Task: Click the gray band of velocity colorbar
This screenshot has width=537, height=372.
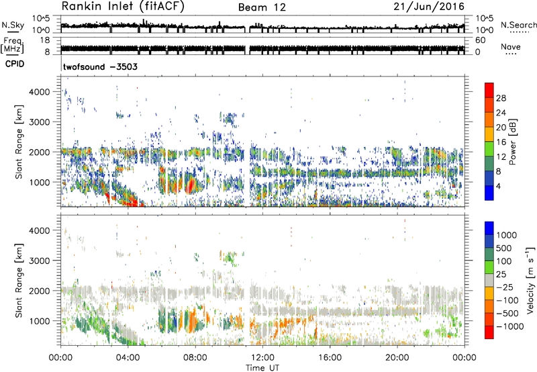Action: point(489,280)
